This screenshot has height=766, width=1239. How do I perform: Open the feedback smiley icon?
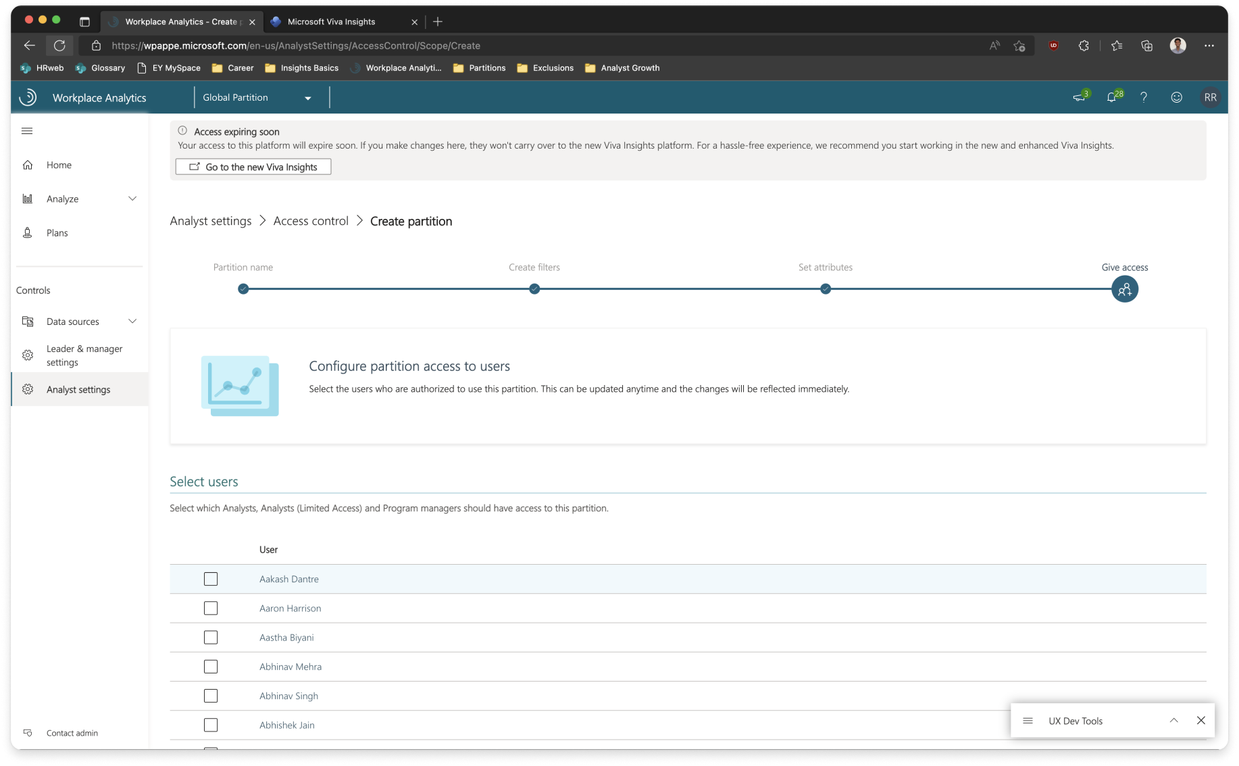[1176, 97]
